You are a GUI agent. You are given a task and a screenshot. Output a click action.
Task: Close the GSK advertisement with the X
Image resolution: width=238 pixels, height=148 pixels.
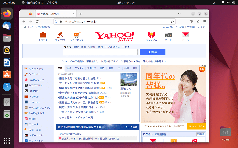click(205, 66)
